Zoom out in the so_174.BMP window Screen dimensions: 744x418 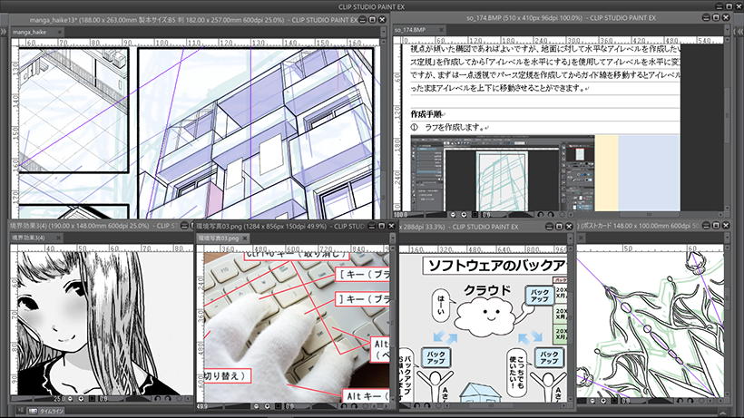point(453,214)
